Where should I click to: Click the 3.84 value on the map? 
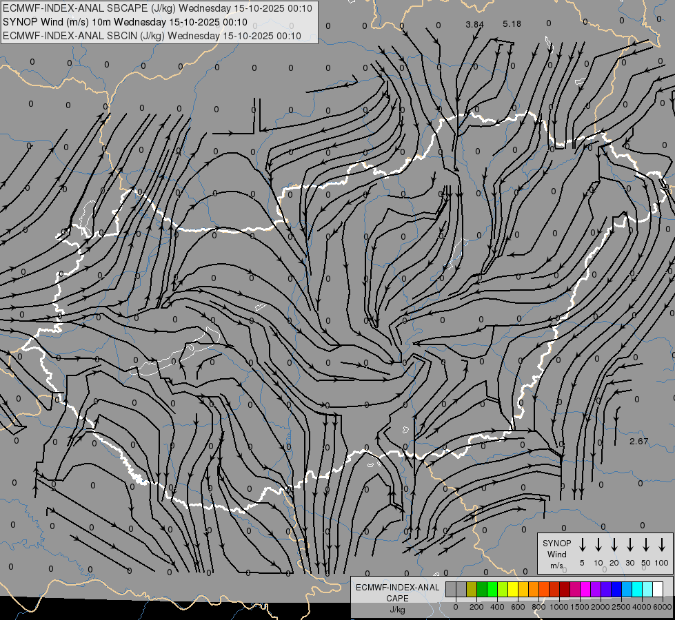(x=475, y=24)
